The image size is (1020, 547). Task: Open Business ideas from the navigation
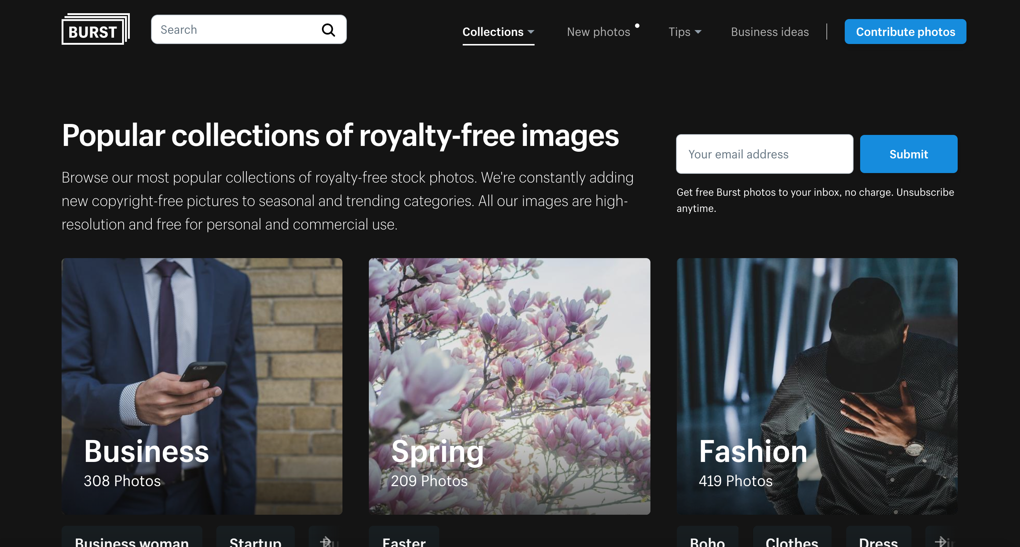click(769, 32)
